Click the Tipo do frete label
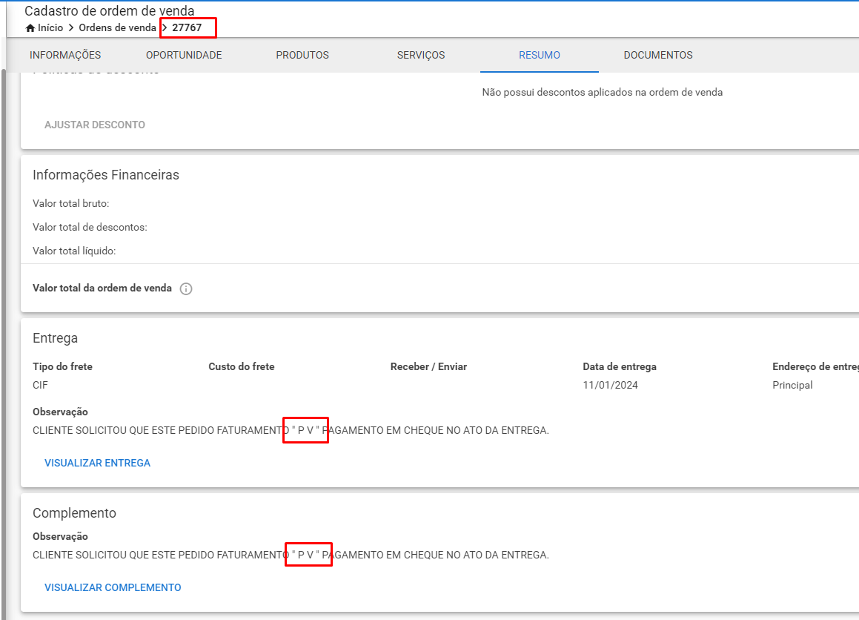 tap(62, 366)
